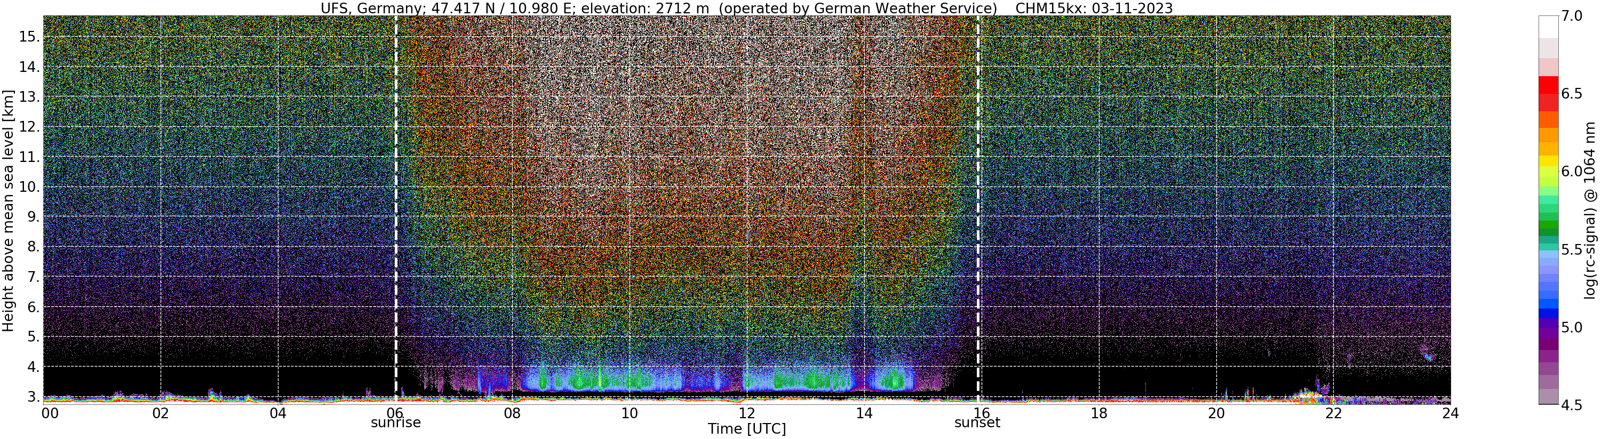Click the y-axis tick label '9.'
Image resolution: width=1601 pixels, height=439 pixels.
[33, 217]
